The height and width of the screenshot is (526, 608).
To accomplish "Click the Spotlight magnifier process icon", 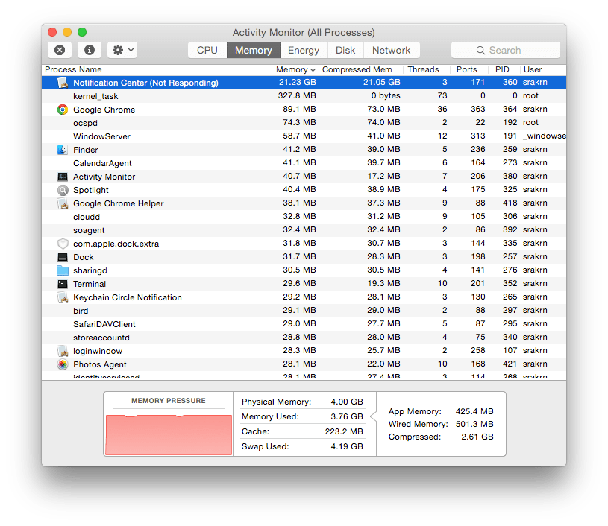I will click(x=63, y=190).
